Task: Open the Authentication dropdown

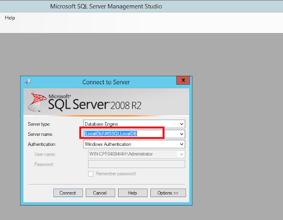Action: 134,144
